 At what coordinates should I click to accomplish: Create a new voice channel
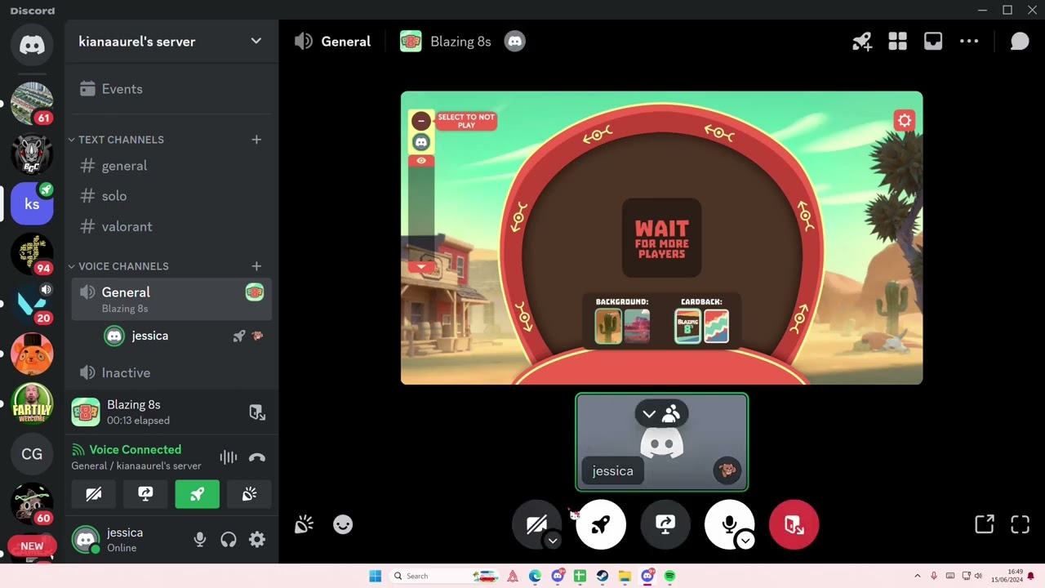(256, 266)
